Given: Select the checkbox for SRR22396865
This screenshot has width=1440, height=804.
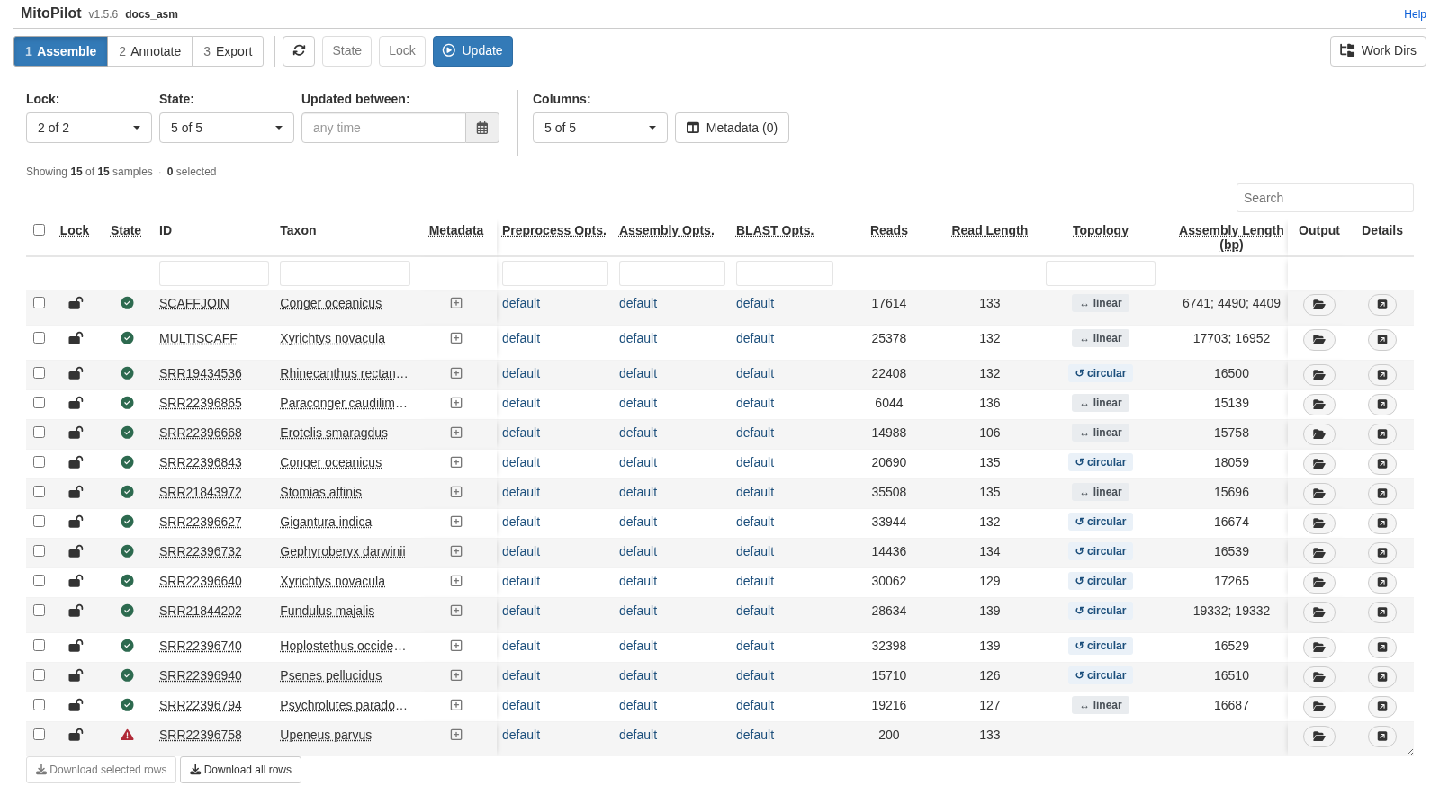Looking at the screenshot, I should 39,402.
